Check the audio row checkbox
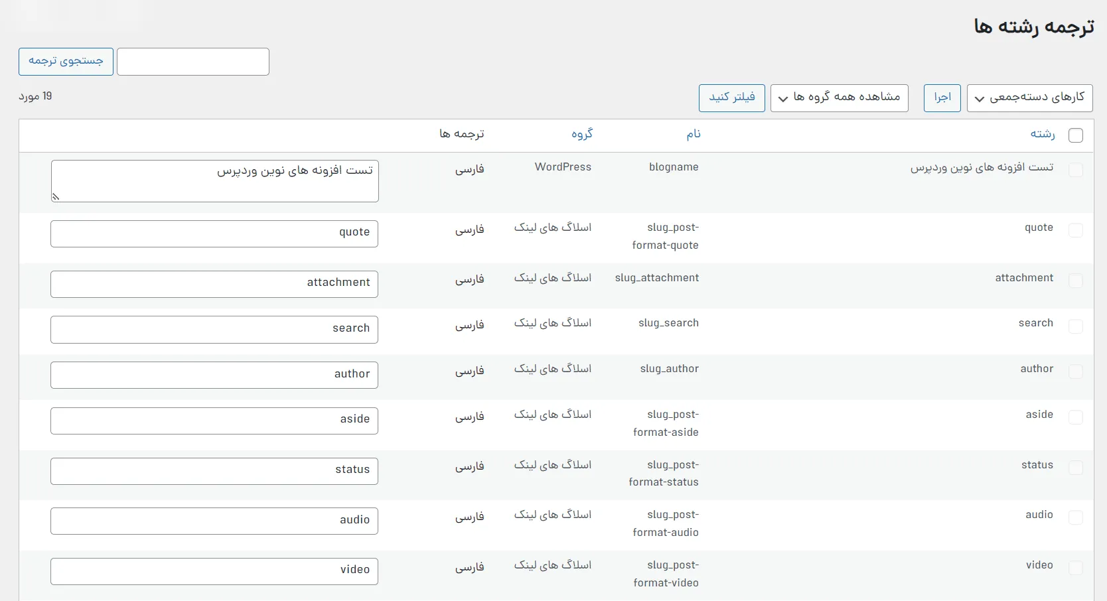Screen dimensions: 1107x601 (x=1076, y=517)
